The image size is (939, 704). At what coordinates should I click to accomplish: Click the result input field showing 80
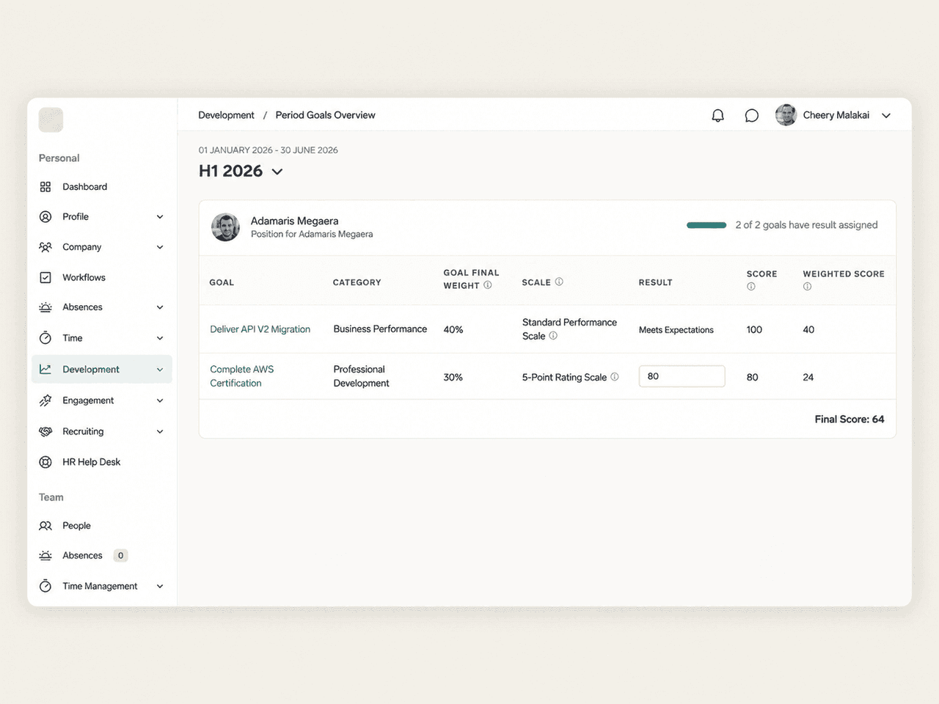tap(682, 376)
